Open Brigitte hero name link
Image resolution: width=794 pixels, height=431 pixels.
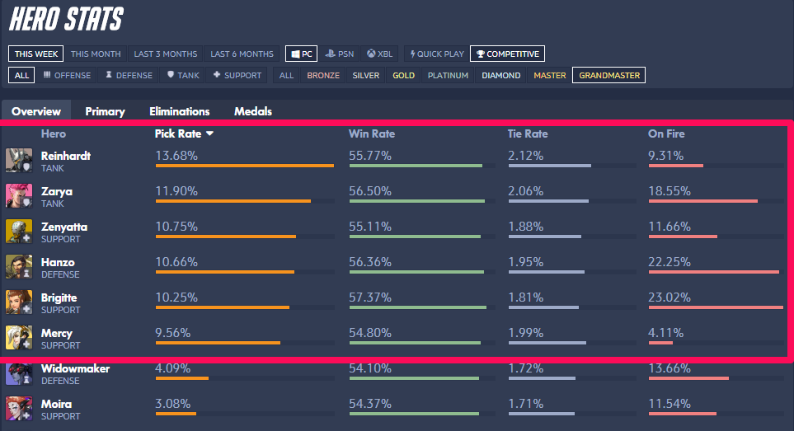[59, 297]
